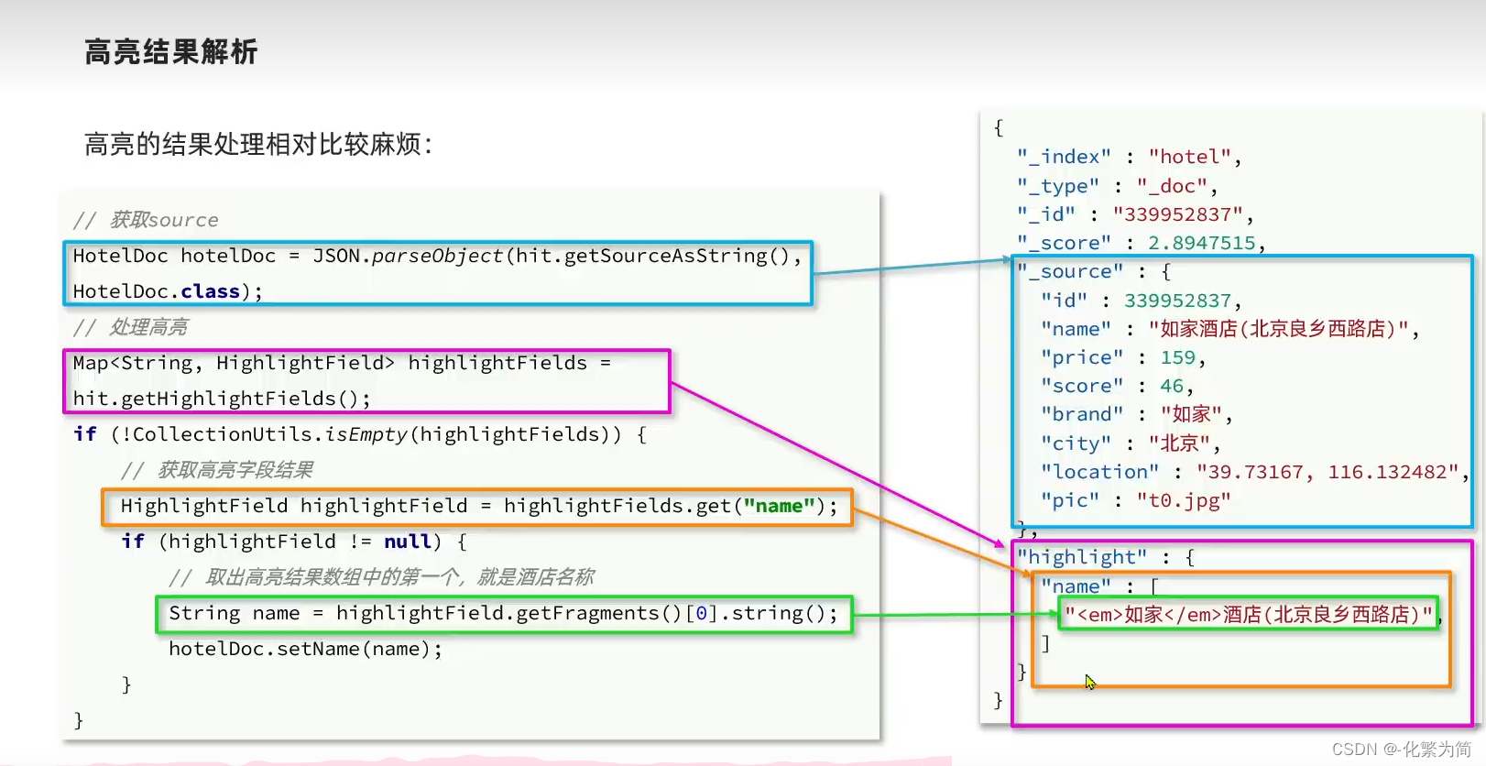The height and width of the screenshot is (766, 1486).
Task: Click the subtitle '高亮的结果处理相对比较麻烦:'
Action: (257, 144)
